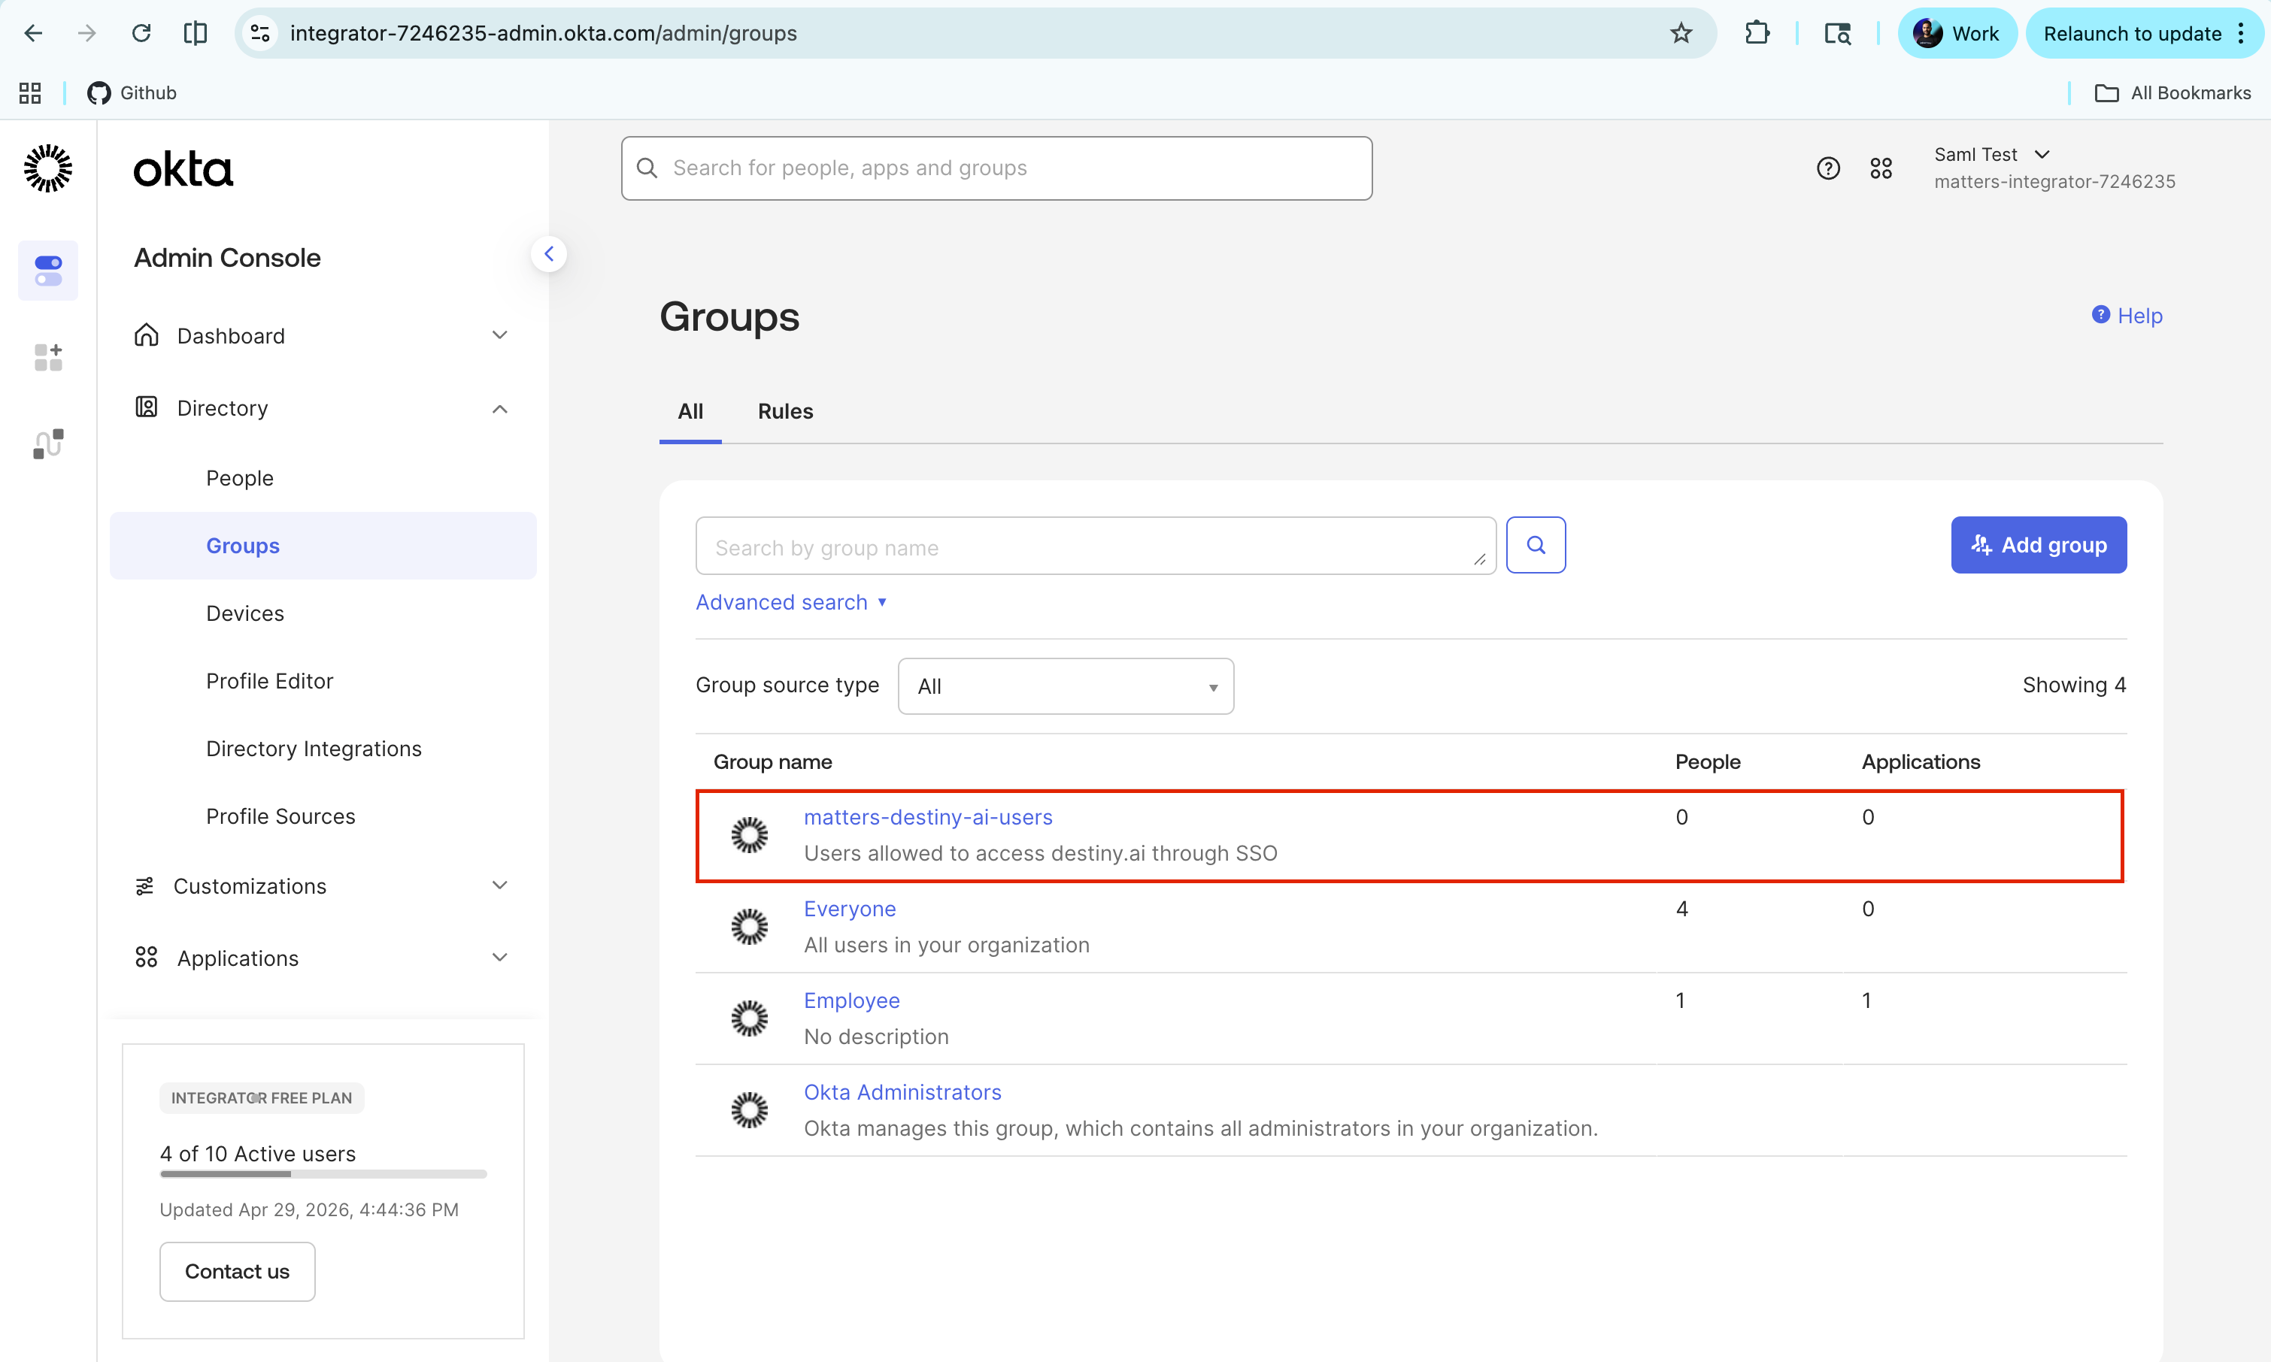Open the Okta Administrators group
2271x1362 pixels.
[902, 1092]
